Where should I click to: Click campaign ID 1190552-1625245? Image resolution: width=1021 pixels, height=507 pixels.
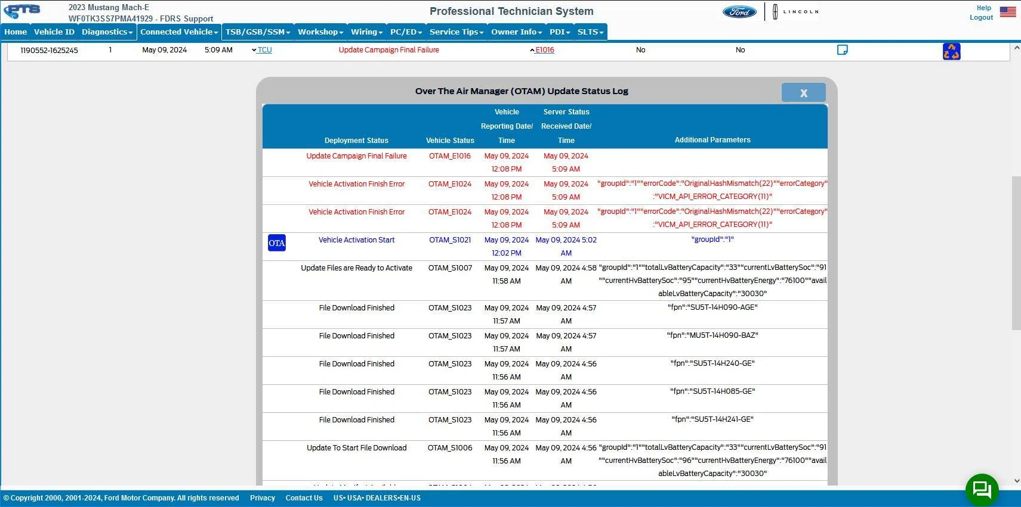[x=50, y=51]
